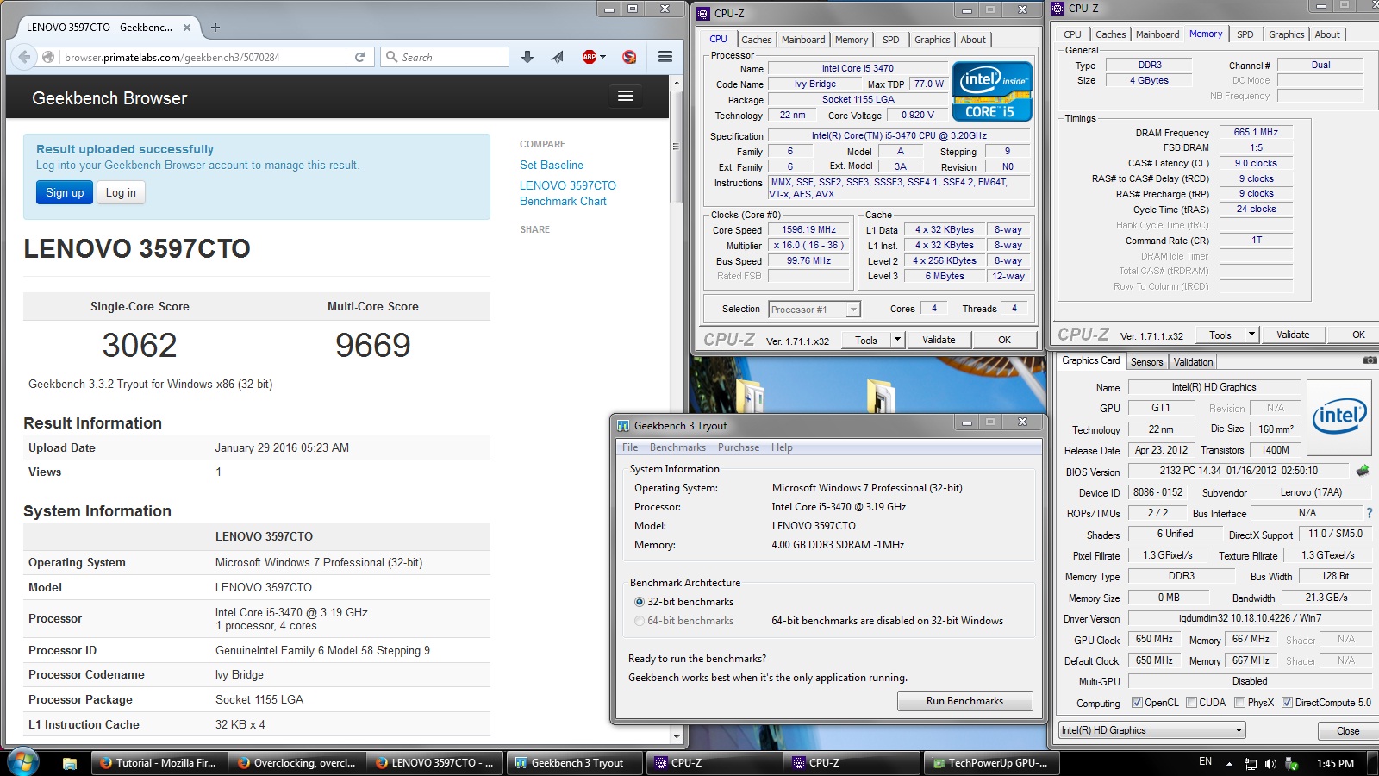Open the Help menu in Geekbench 3
The width and height of the screenshot is (1379, 776).
(x=782, y=447)
